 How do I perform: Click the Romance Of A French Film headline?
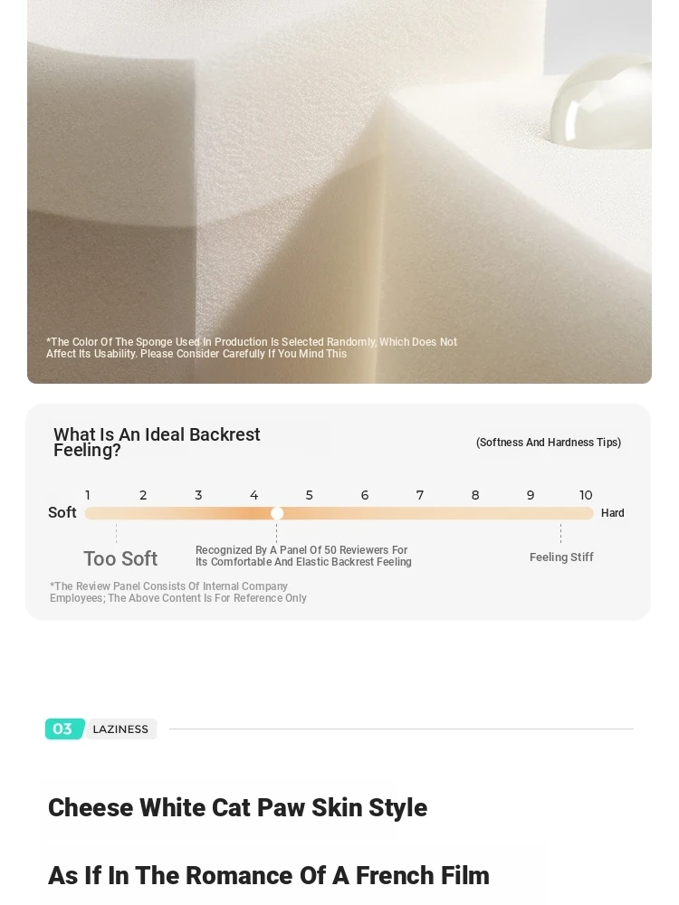click(x=269, y=875)
